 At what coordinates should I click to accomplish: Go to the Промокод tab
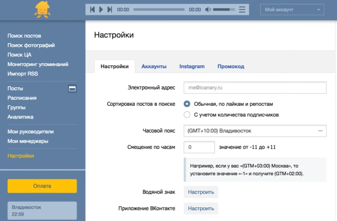(231, 67)
